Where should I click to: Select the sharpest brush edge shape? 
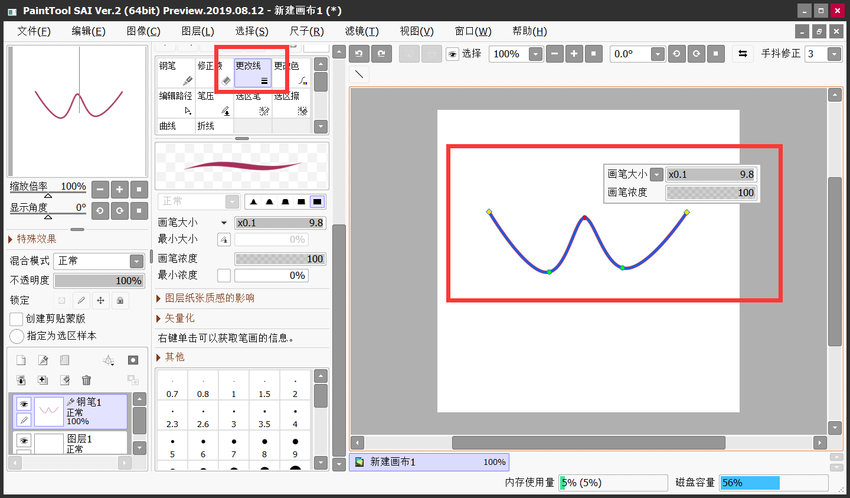pyautogui.click(x=254, y=201)
